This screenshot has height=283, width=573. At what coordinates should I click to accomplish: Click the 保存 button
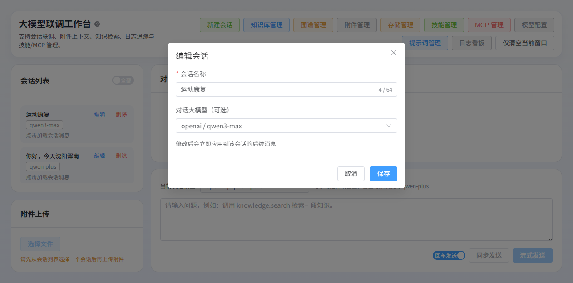click(x=384, y=174)
